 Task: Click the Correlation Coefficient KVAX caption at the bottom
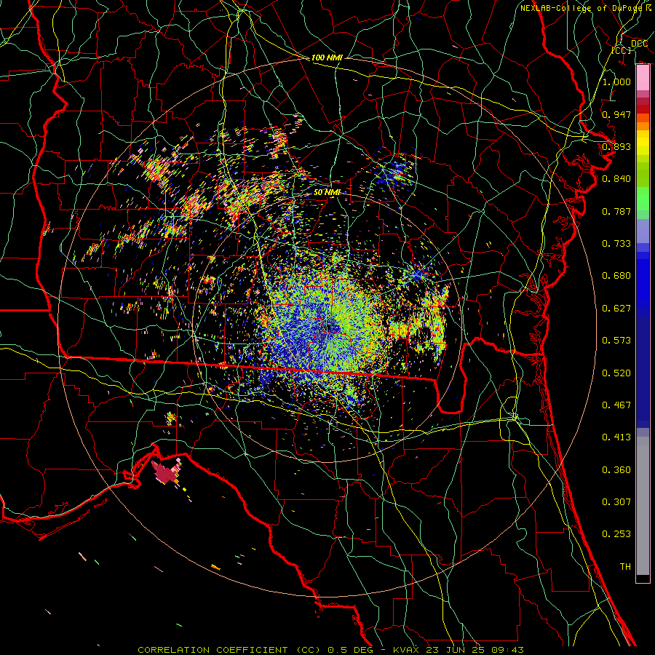click(x=330, y=650)
